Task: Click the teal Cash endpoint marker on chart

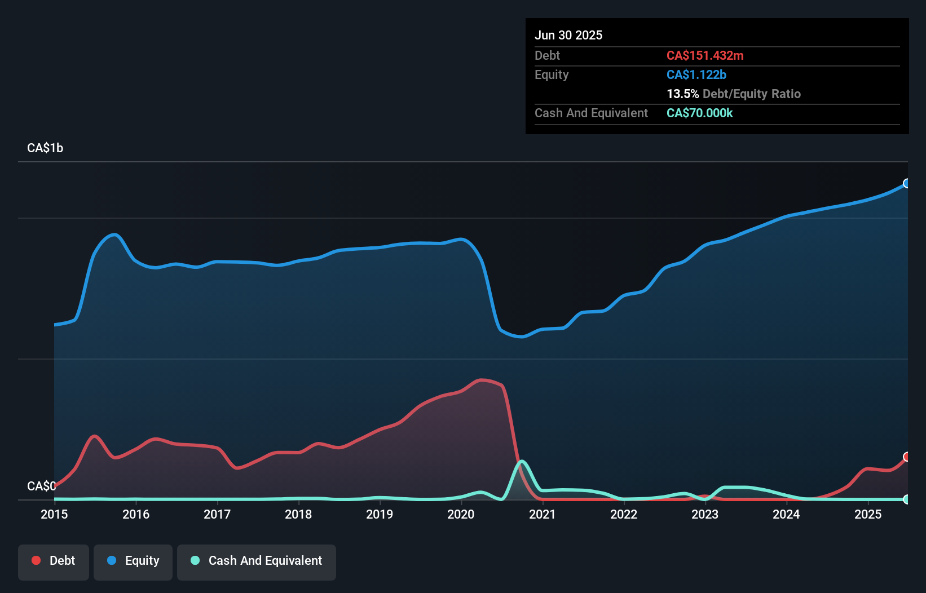Action: pos(906,499)
